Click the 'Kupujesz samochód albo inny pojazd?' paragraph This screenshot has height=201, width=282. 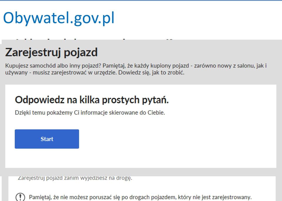tap(136, 69)
